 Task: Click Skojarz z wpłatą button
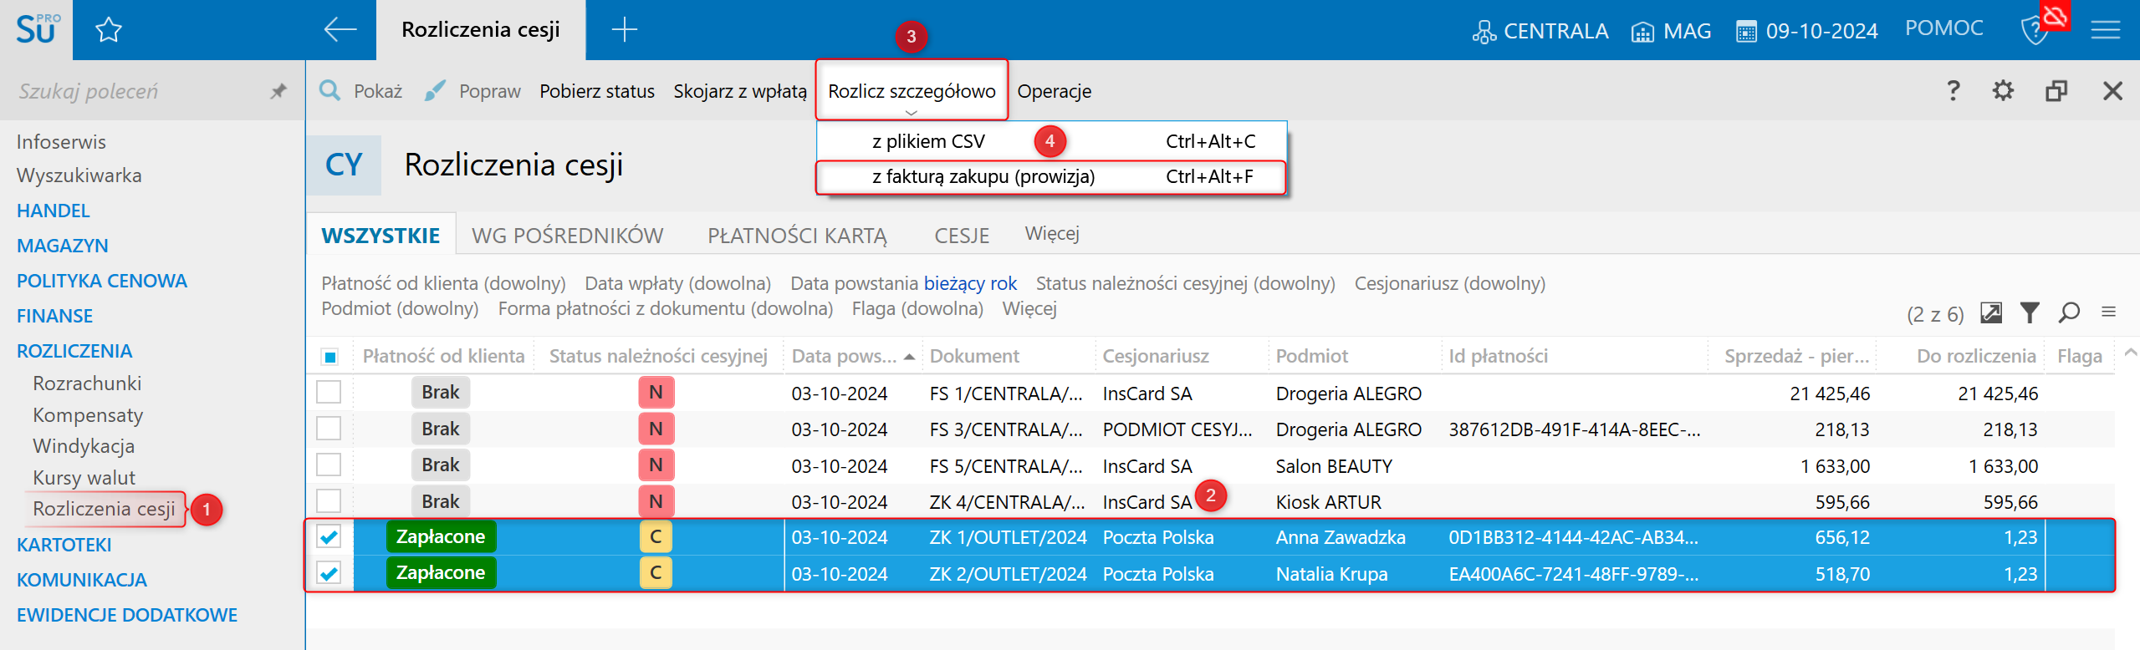click(x=740, y=91)
